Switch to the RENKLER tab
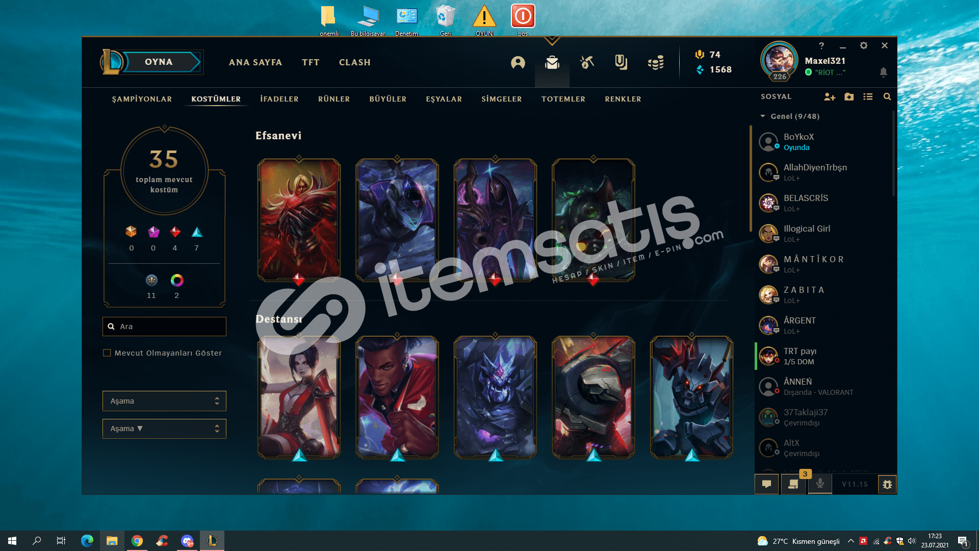 (623, 99)
